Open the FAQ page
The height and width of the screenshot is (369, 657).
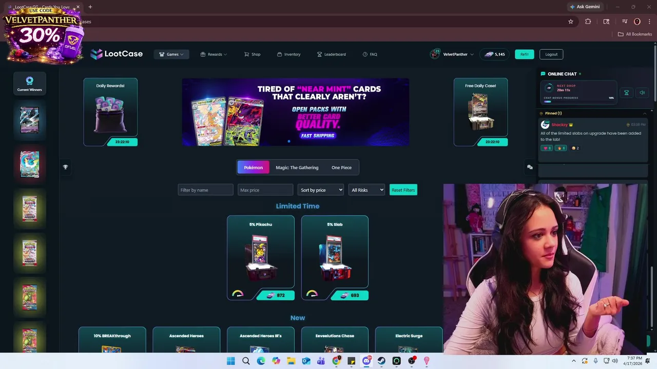(370, 54)
